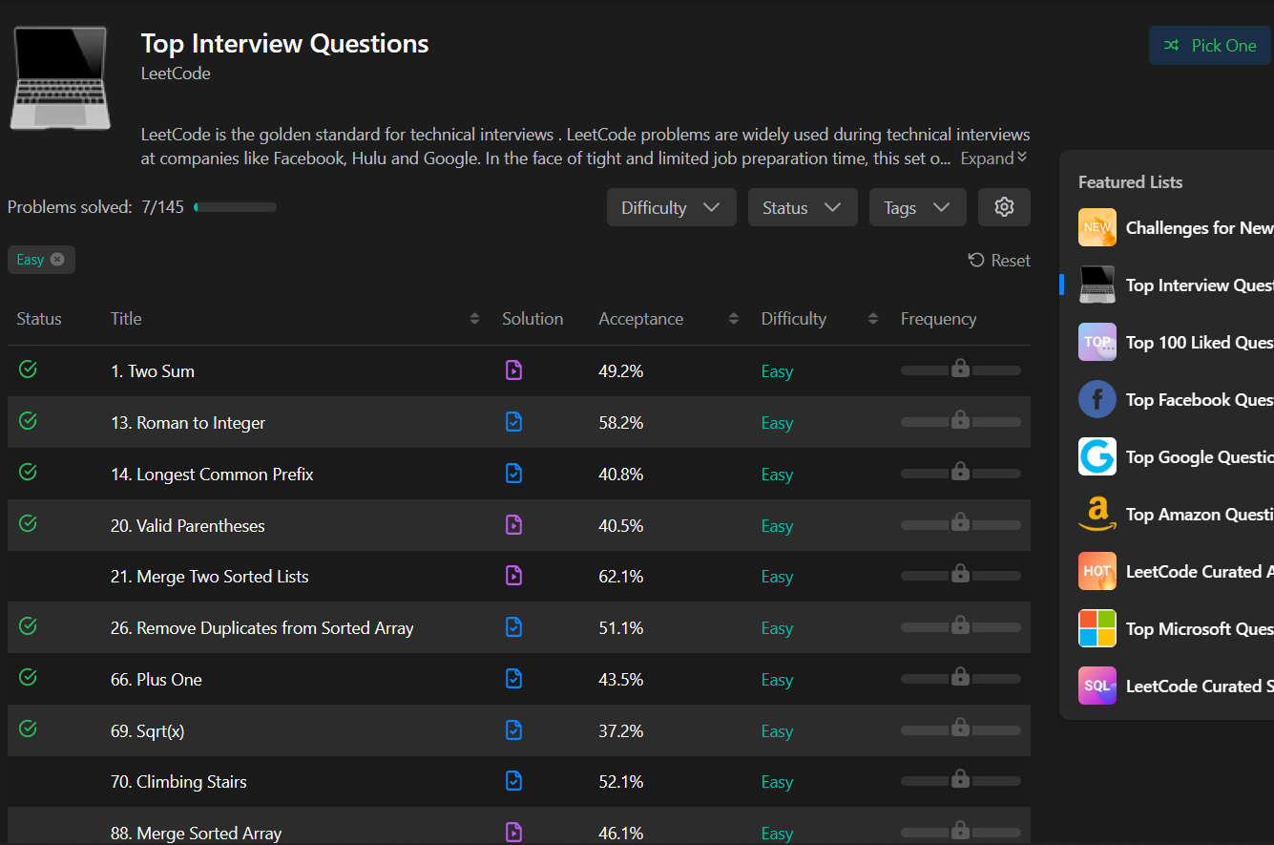The image size is (1274, 845).
Task: Open the list settings gear
Action: click(1004, 207)
